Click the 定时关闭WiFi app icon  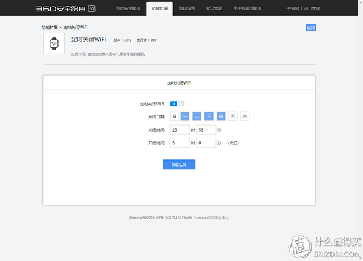(54, 43)
